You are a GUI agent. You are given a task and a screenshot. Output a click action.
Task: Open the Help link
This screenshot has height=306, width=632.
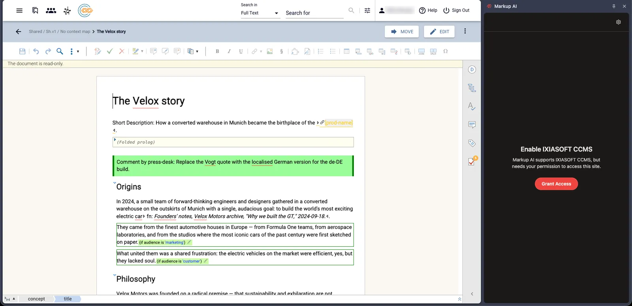(x=428, y=11)
